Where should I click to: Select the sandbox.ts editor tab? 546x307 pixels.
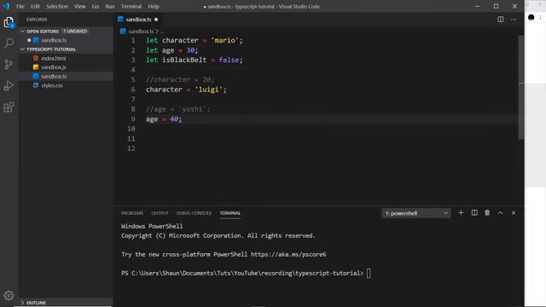tap(138, 20)
